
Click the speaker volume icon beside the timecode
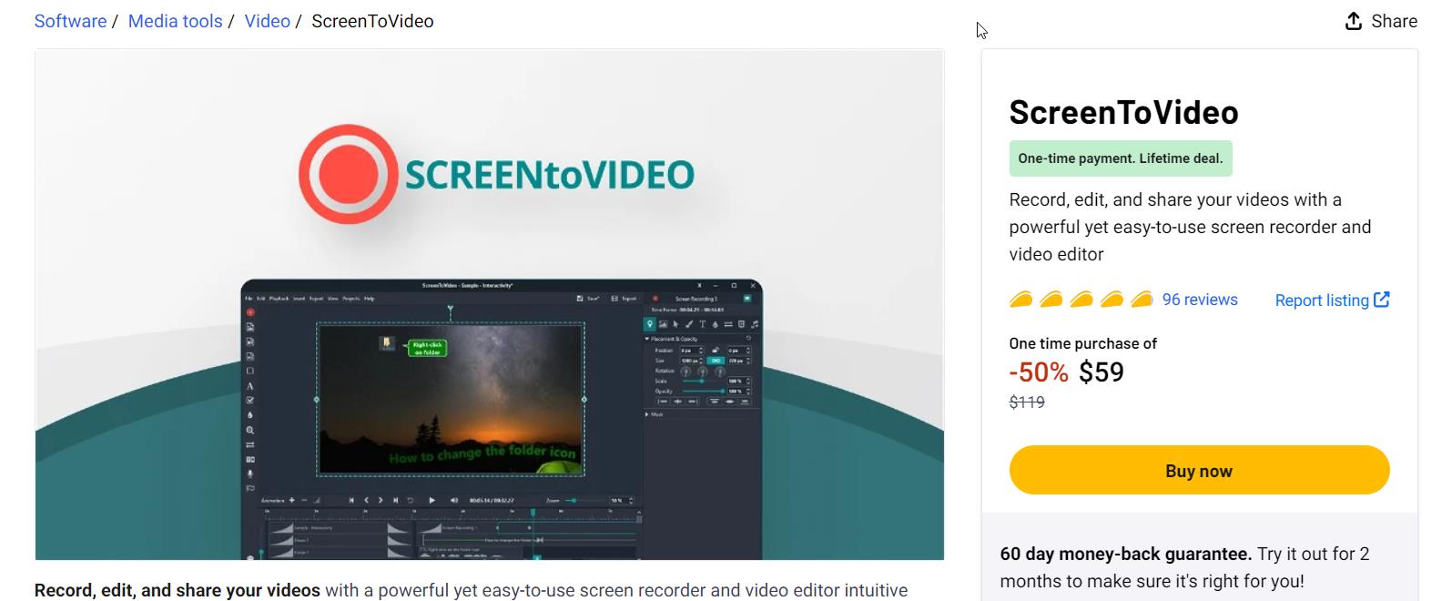[x=454, y=500]
